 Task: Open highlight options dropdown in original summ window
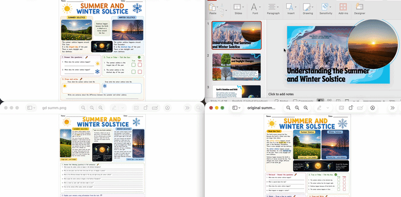328,108
